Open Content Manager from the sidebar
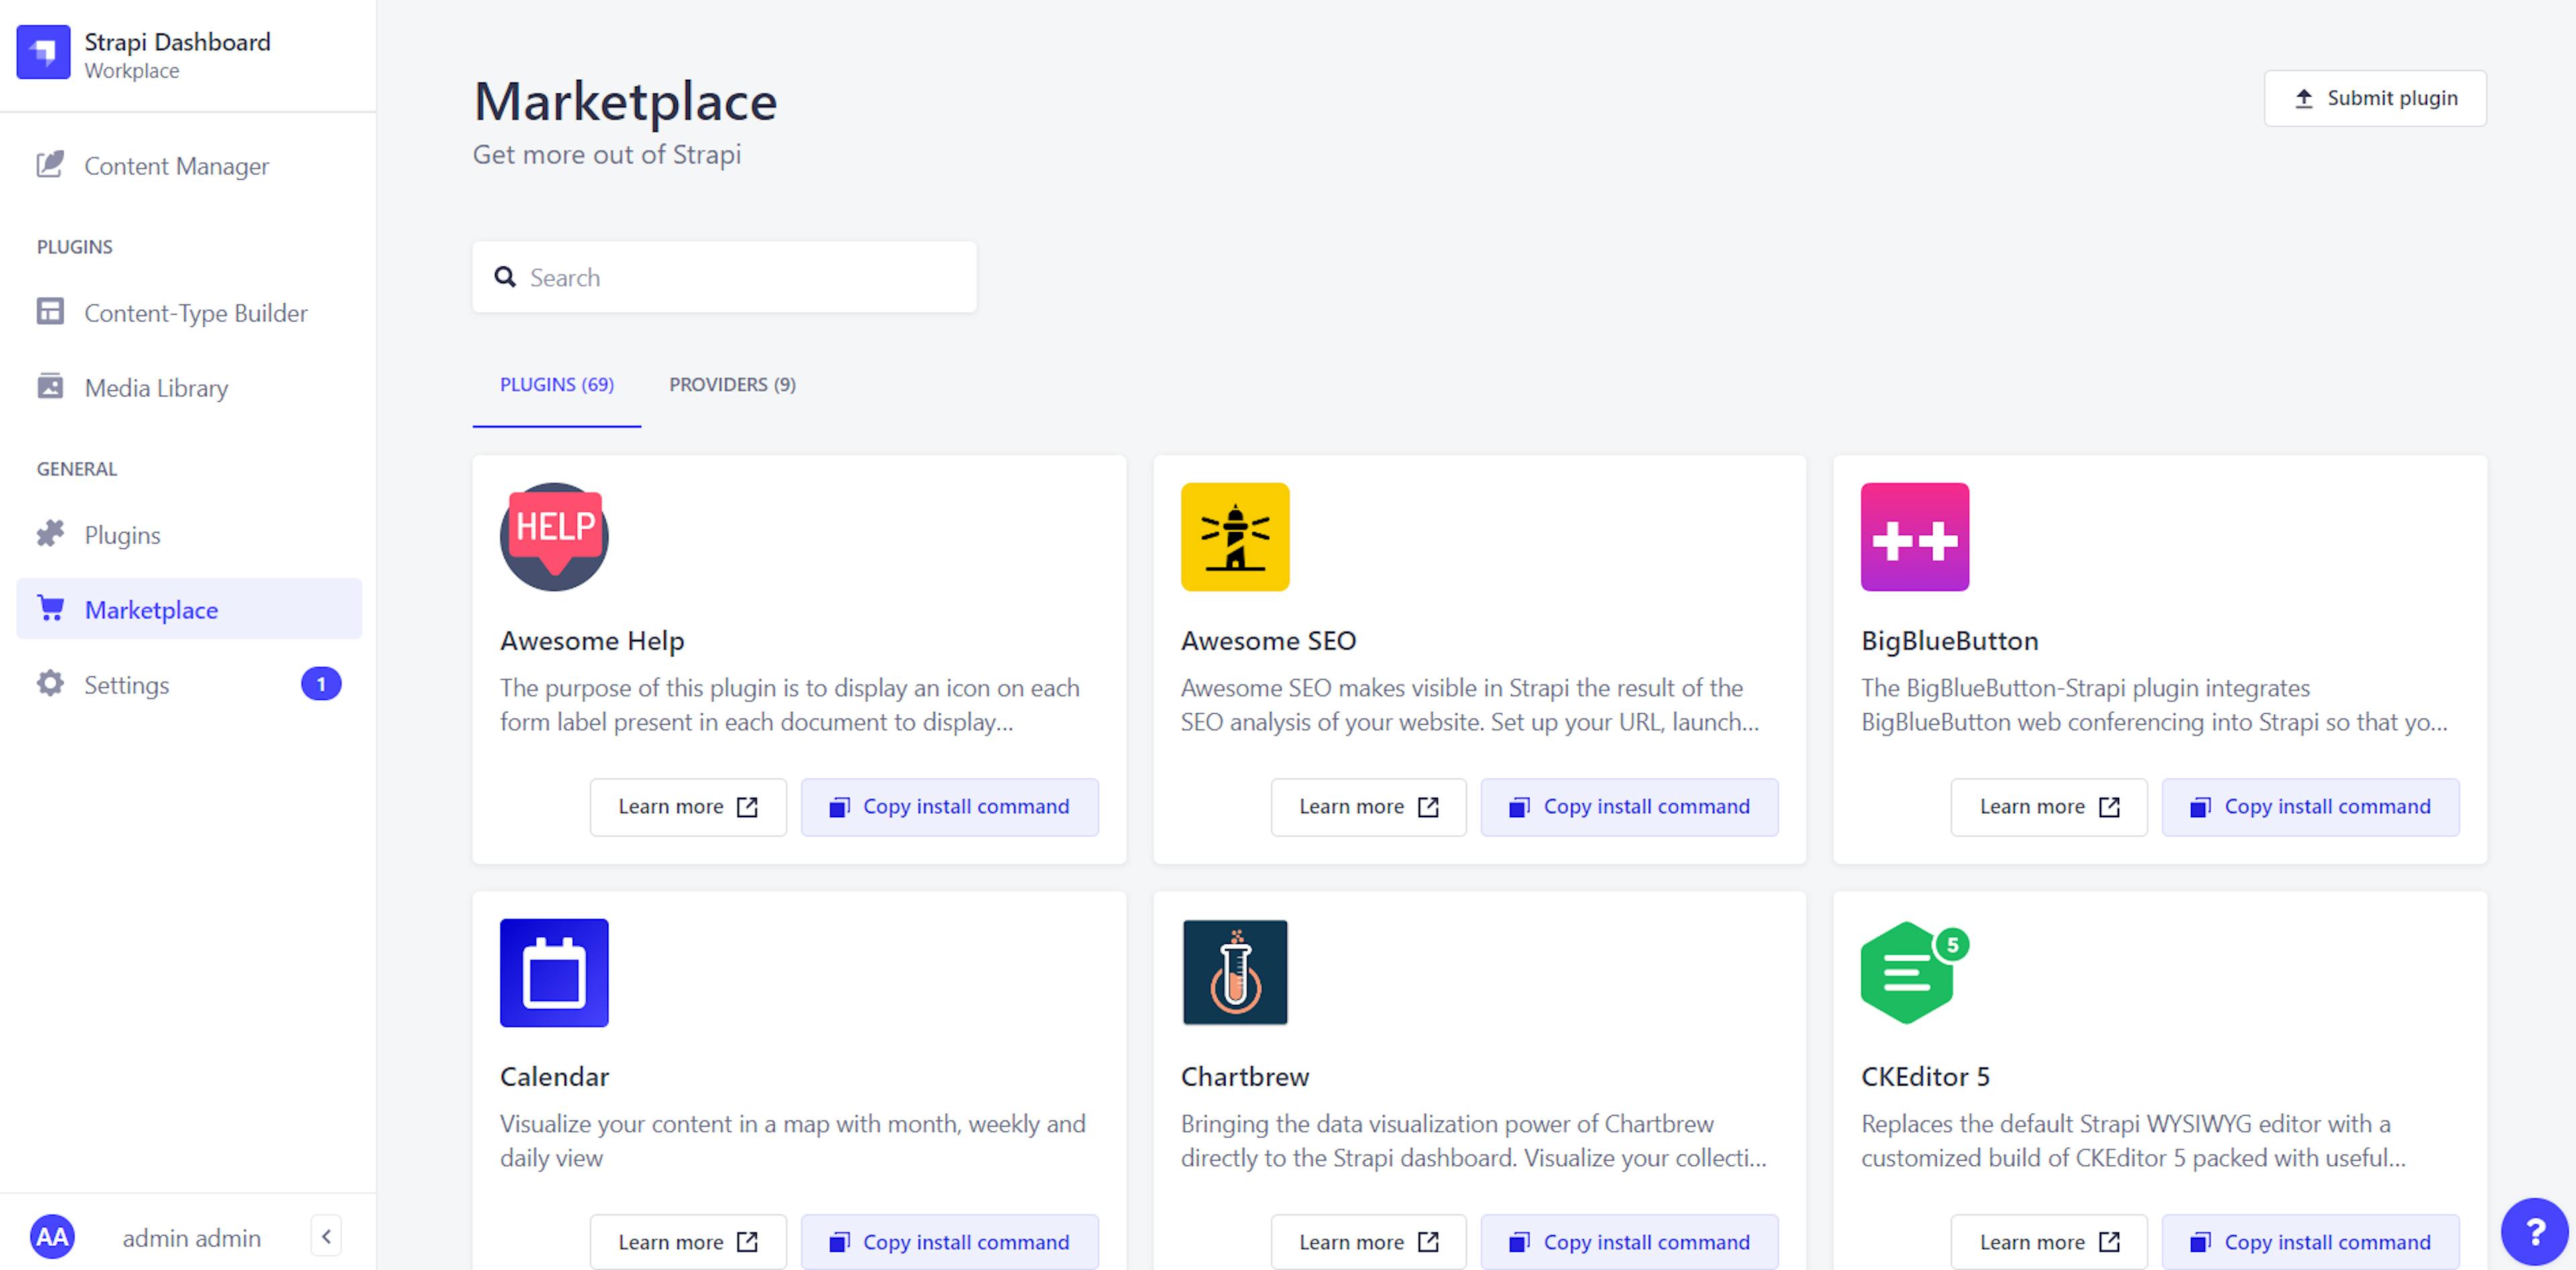The width and height of the screenshot is (2576, 1270). click(188, 165)
